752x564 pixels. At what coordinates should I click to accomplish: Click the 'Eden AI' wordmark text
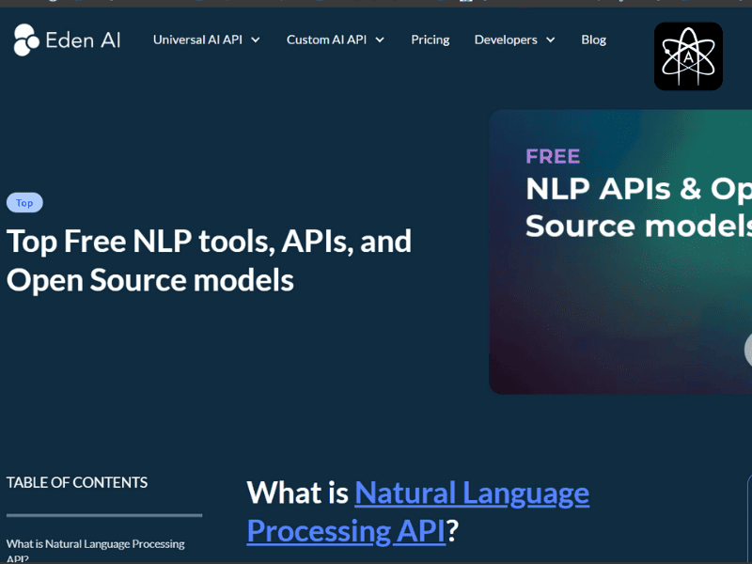click(x=83, y=39)
